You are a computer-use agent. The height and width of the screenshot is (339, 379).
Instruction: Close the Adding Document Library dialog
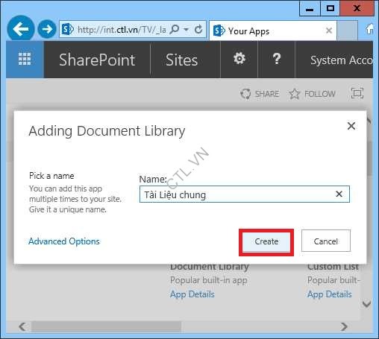[351, 126]
